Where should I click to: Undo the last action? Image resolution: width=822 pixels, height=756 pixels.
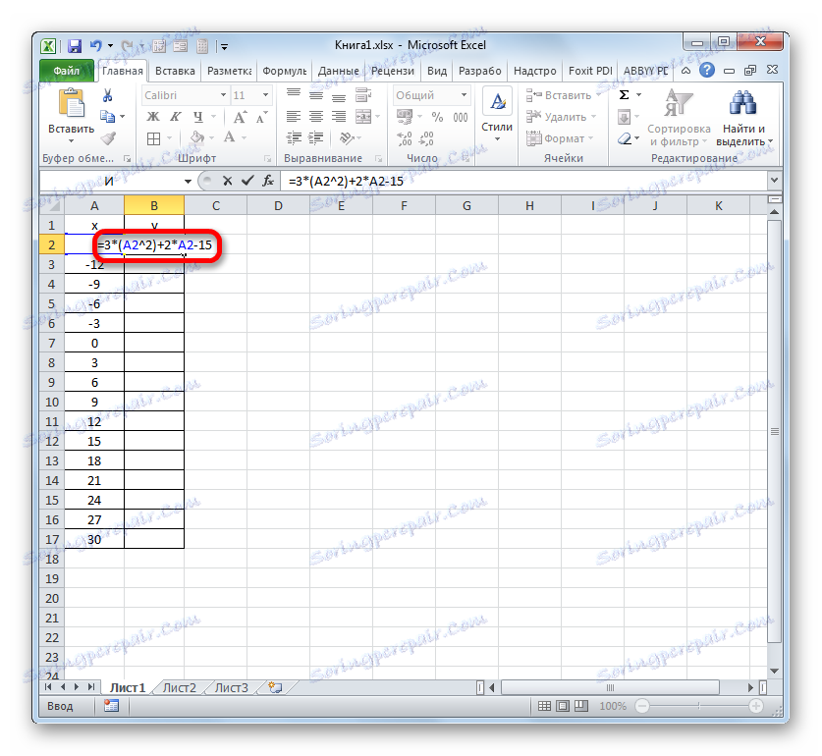tap(96, 46)
